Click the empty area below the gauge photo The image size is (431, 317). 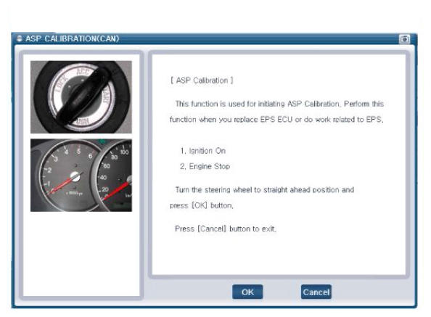tap(81, 254)
